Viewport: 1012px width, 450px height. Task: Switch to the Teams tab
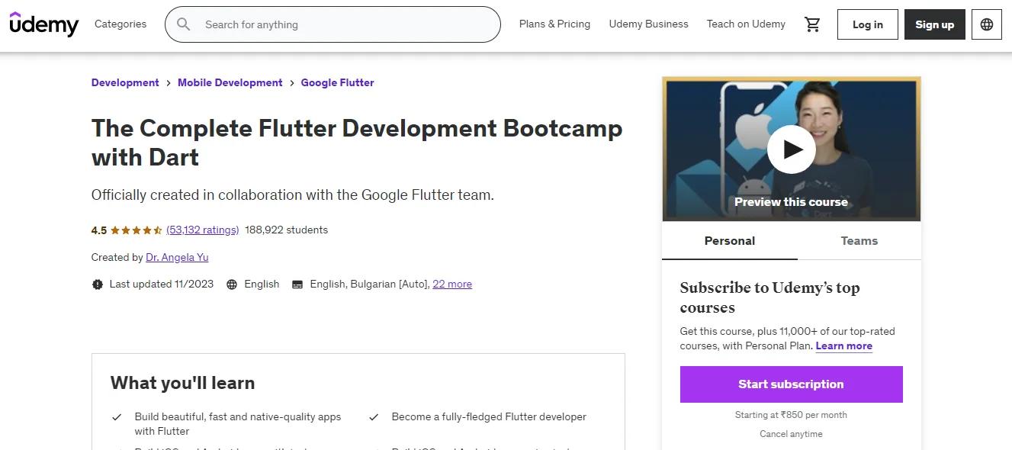859,240
